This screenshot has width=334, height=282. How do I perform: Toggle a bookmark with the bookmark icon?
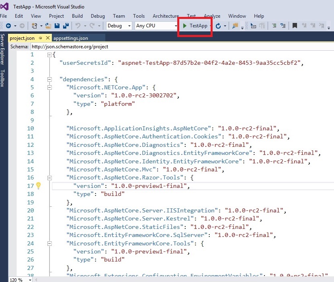click(x=295, y=26)
